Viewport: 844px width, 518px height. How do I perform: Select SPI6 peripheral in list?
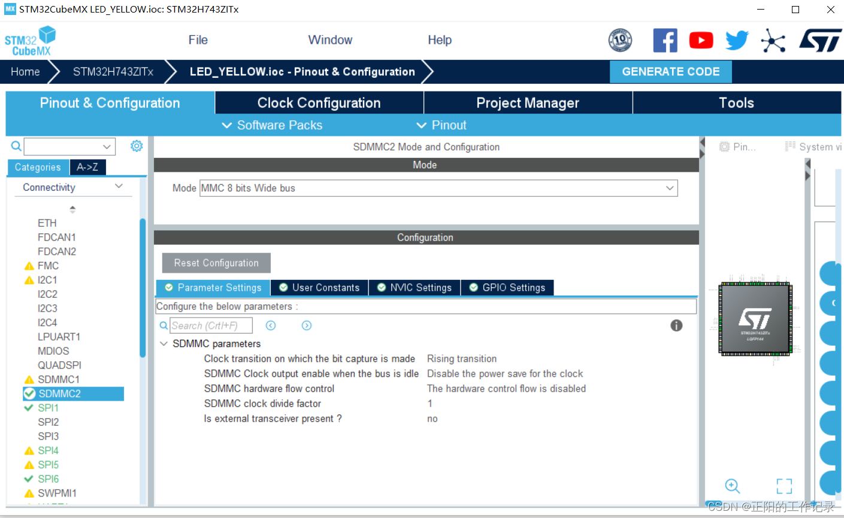pyautogui.click(x=48, y=479)
